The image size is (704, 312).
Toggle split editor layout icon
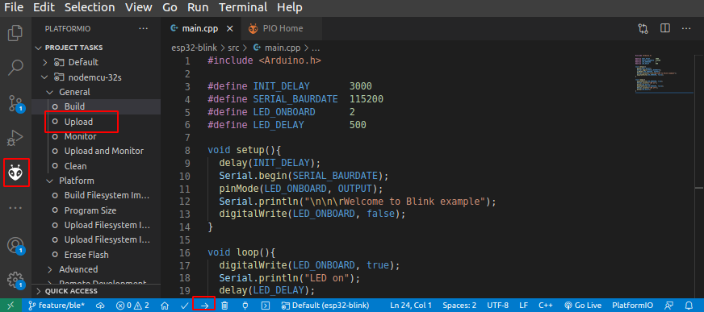pyautogui.click(x=665, y=28)
